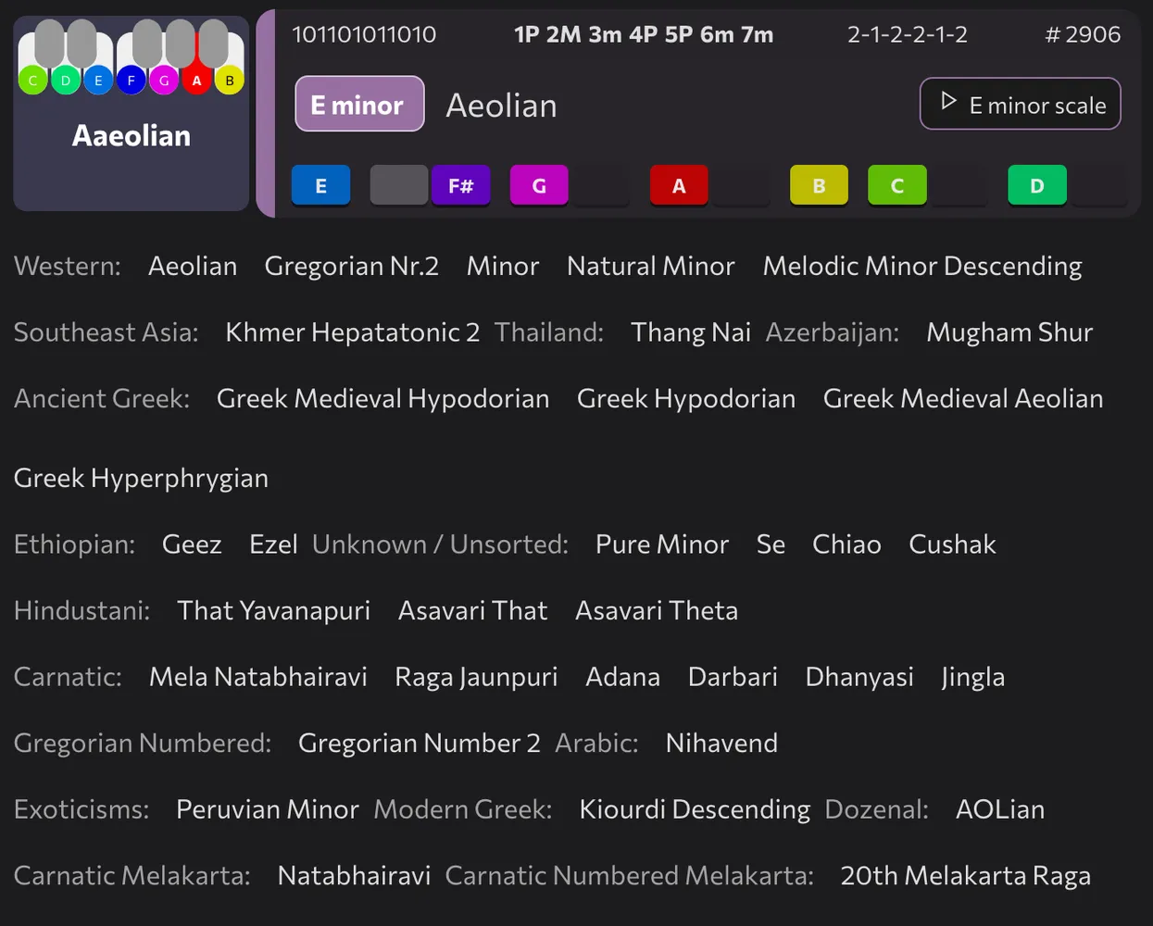Click scale number #2906
Viewport: 1153px width, 926px height.
[1082, 35]
